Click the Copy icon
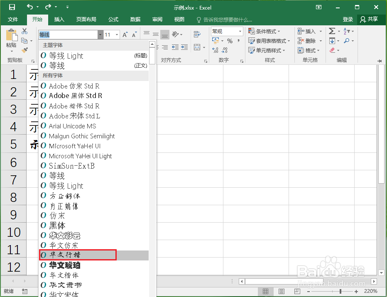The image size is (387, 297). (24, 40)
